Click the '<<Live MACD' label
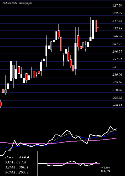125x176 pixels. [105, 169]
